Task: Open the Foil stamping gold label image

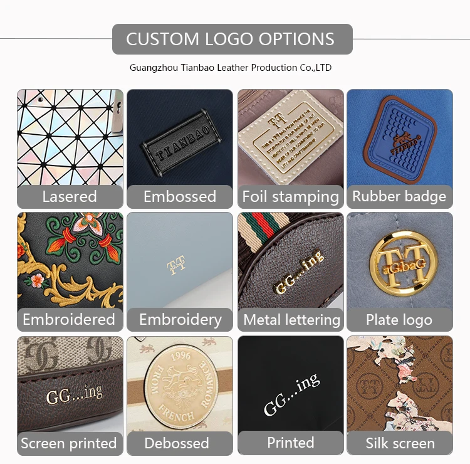Action: point(290,137)
